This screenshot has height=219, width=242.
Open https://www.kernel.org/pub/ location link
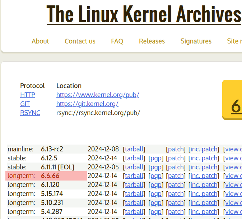pos(98,95)
